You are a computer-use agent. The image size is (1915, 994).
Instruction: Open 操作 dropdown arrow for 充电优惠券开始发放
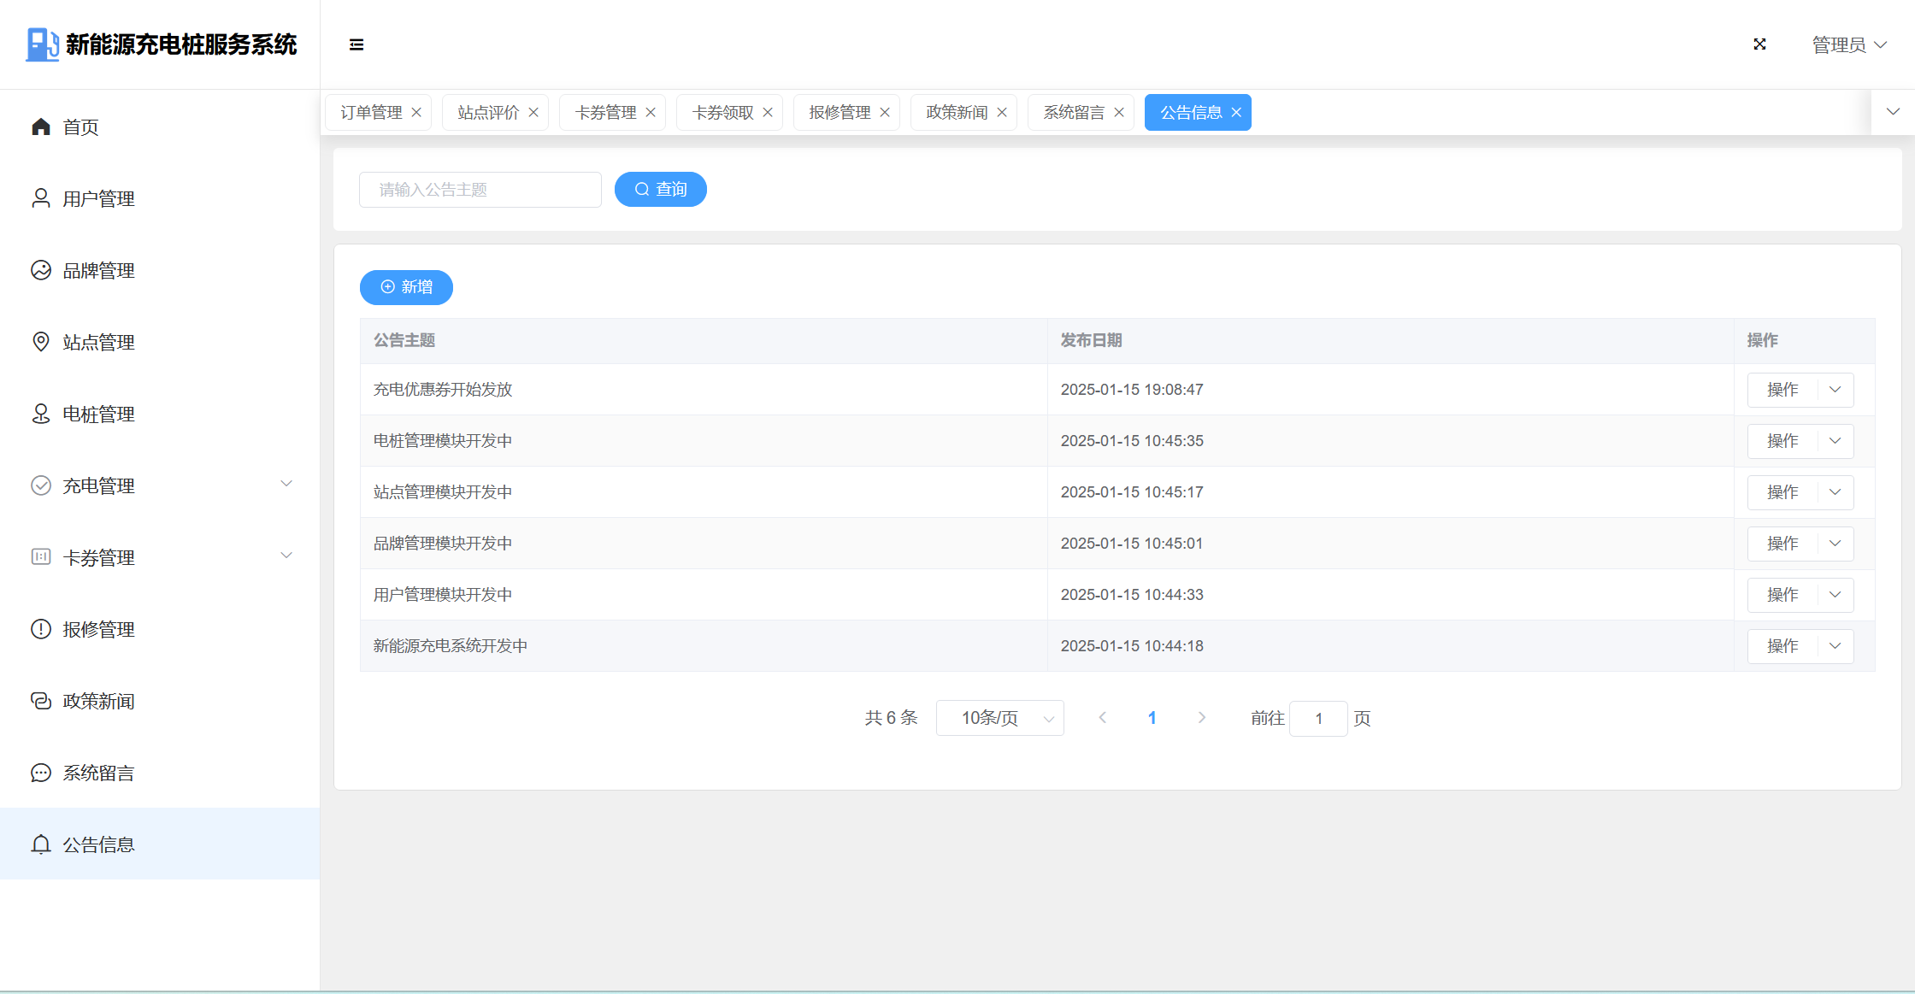1835,390
